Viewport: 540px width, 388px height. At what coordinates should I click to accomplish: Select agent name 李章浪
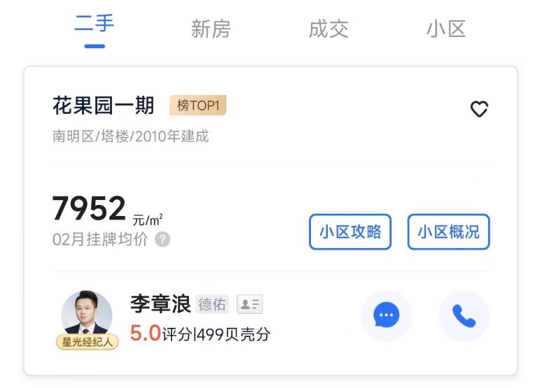[x=160, y=304]
